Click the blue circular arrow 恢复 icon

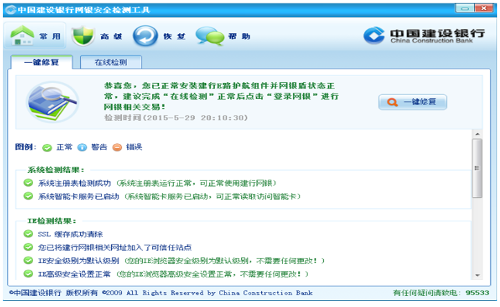145,36
